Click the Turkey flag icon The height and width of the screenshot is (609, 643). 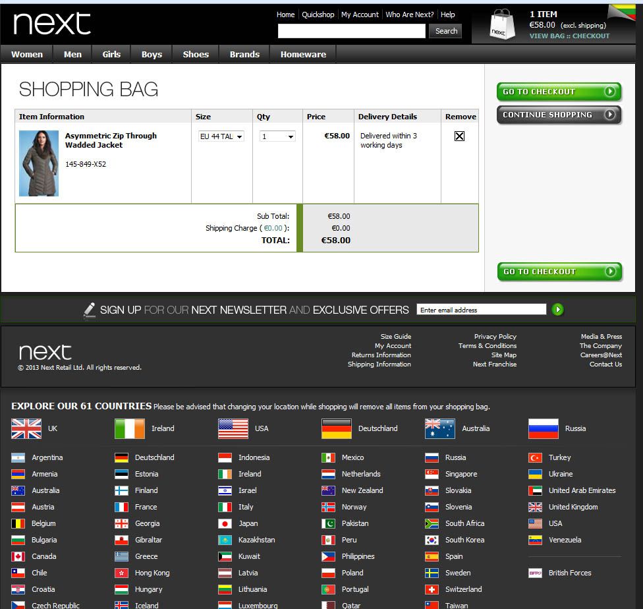point(535,457)
